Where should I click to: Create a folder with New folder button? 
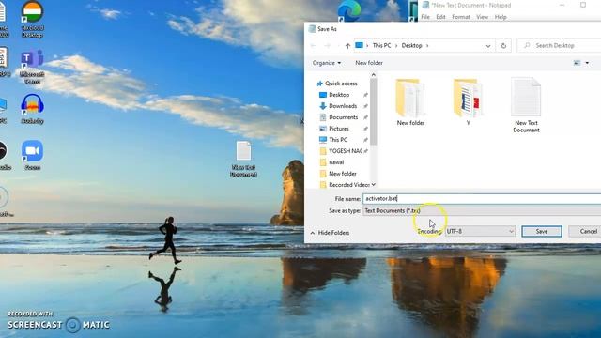(x=369, y=63)
